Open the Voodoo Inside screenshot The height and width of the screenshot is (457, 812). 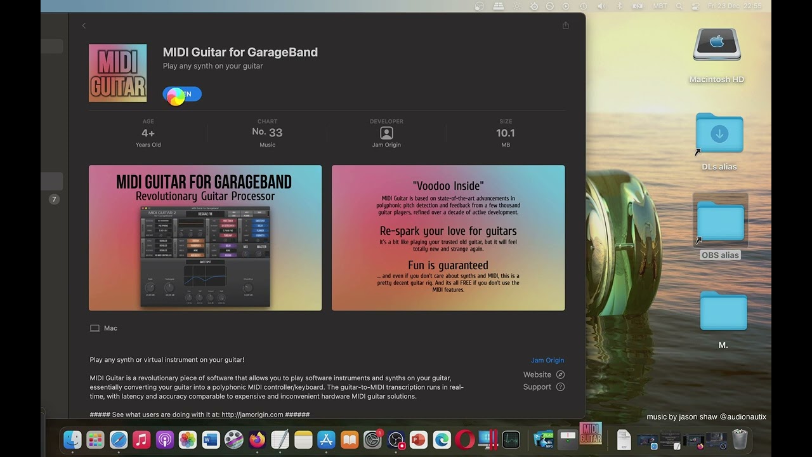(x=448, y=238)
